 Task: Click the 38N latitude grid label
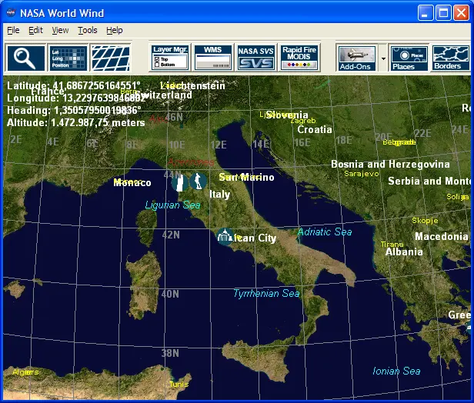[170, 353]
